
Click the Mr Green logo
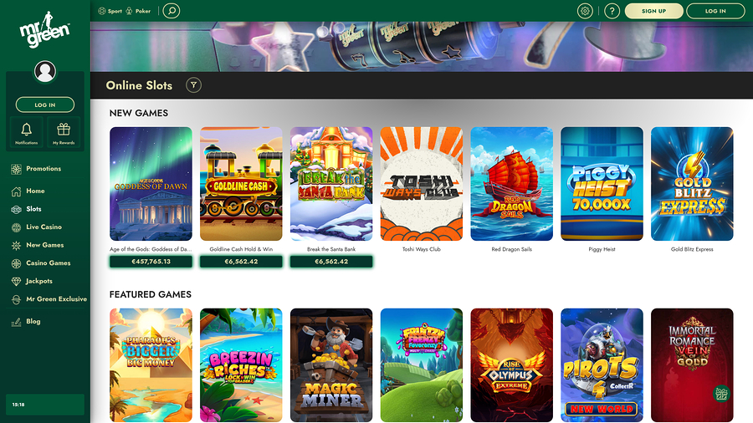coord(45,34)
